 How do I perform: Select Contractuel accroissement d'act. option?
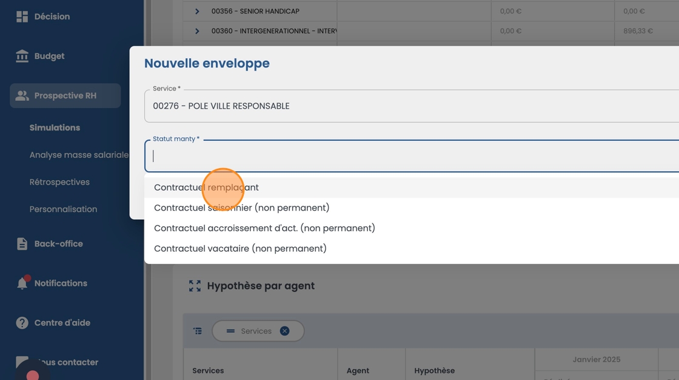coord(264,228)
